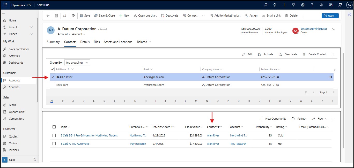
Task: Expand the Pinned section in sidebar
Action: [x=31, y=34]
